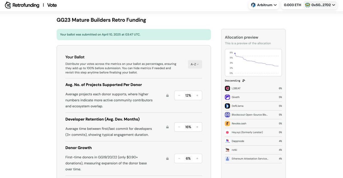The image size is (343, 178).
Task: Click the 6% Donor Growth value field
Action: point(188,158)
